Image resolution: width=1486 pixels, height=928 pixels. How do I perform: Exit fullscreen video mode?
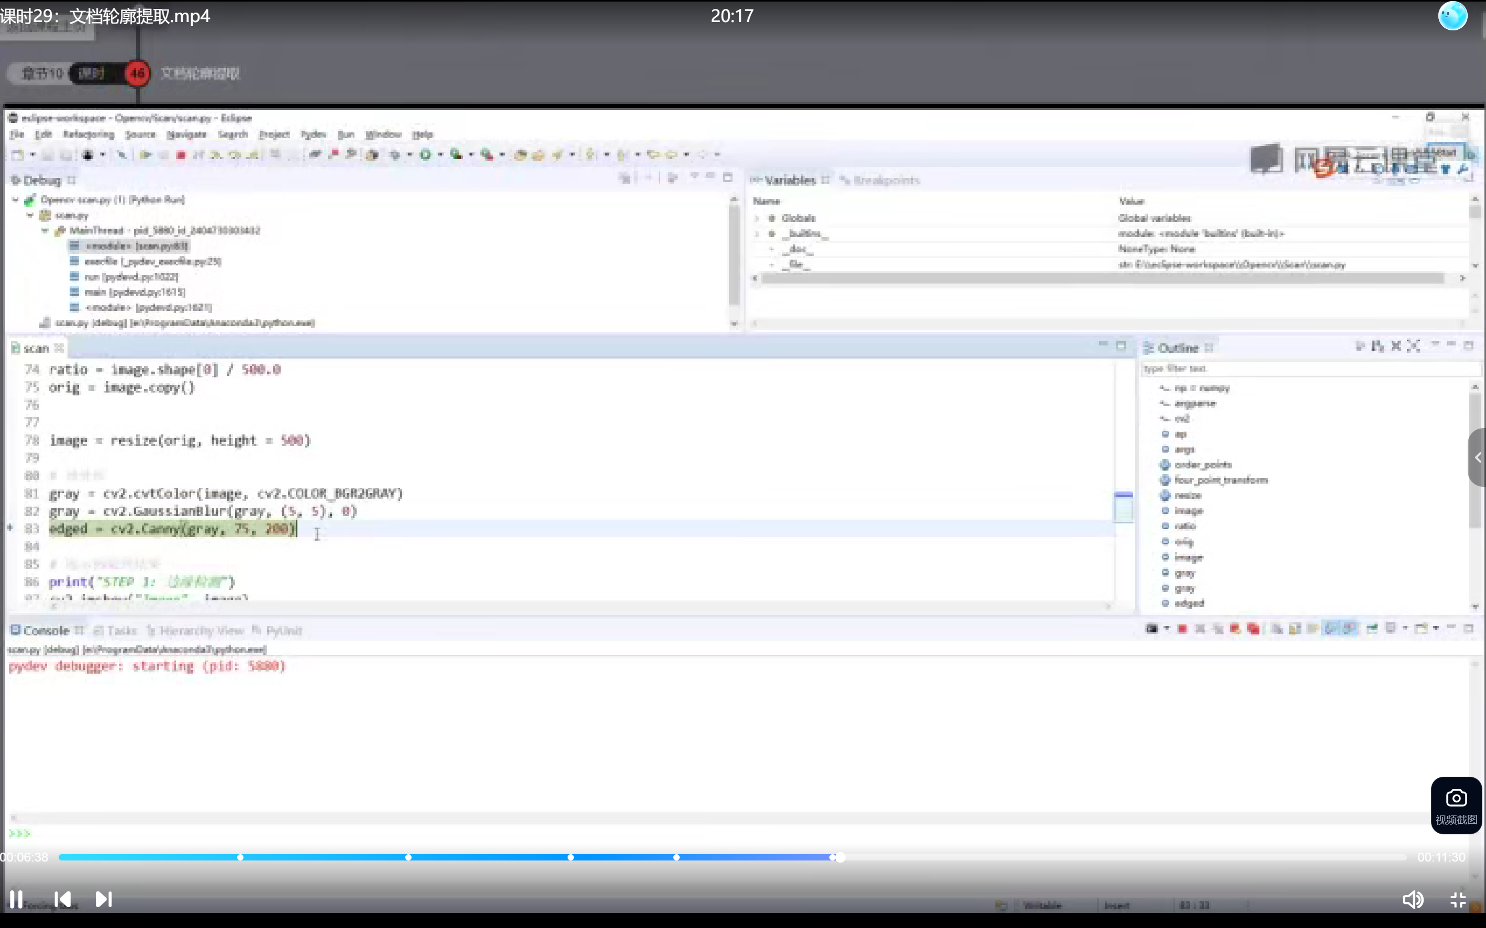click(1458, 900)
